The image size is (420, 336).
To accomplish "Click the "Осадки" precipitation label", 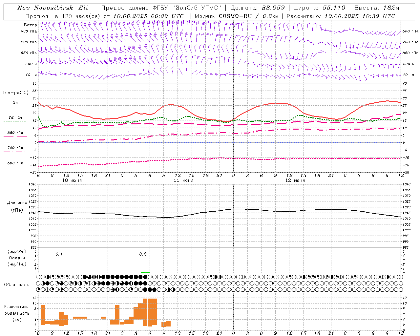I will click(x=17, y=258).
